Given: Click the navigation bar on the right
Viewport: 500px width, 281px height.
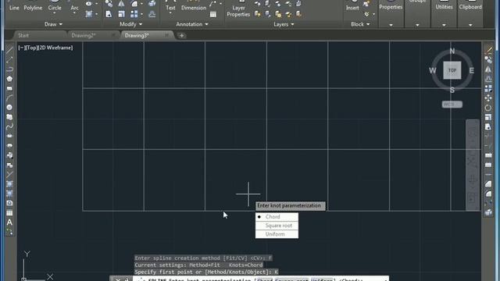Looking at the screenshot, I should [x=473, y=165].
